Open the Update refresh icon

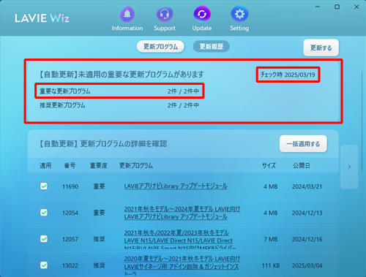pyautogui.click(x=202, y=14)
